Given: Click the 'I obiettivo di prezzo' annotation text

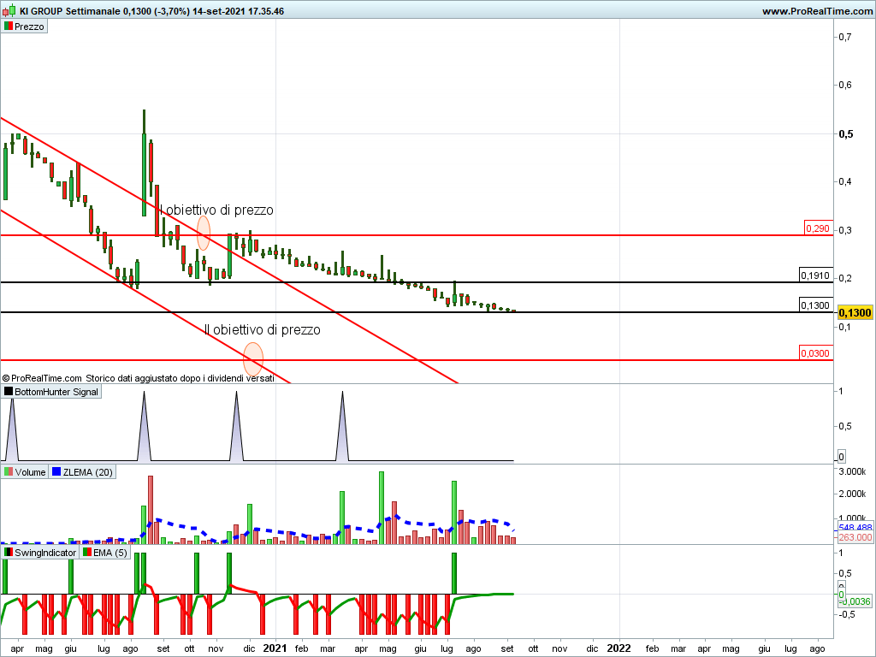Looking at the screenshot, I should pos(217,210).
